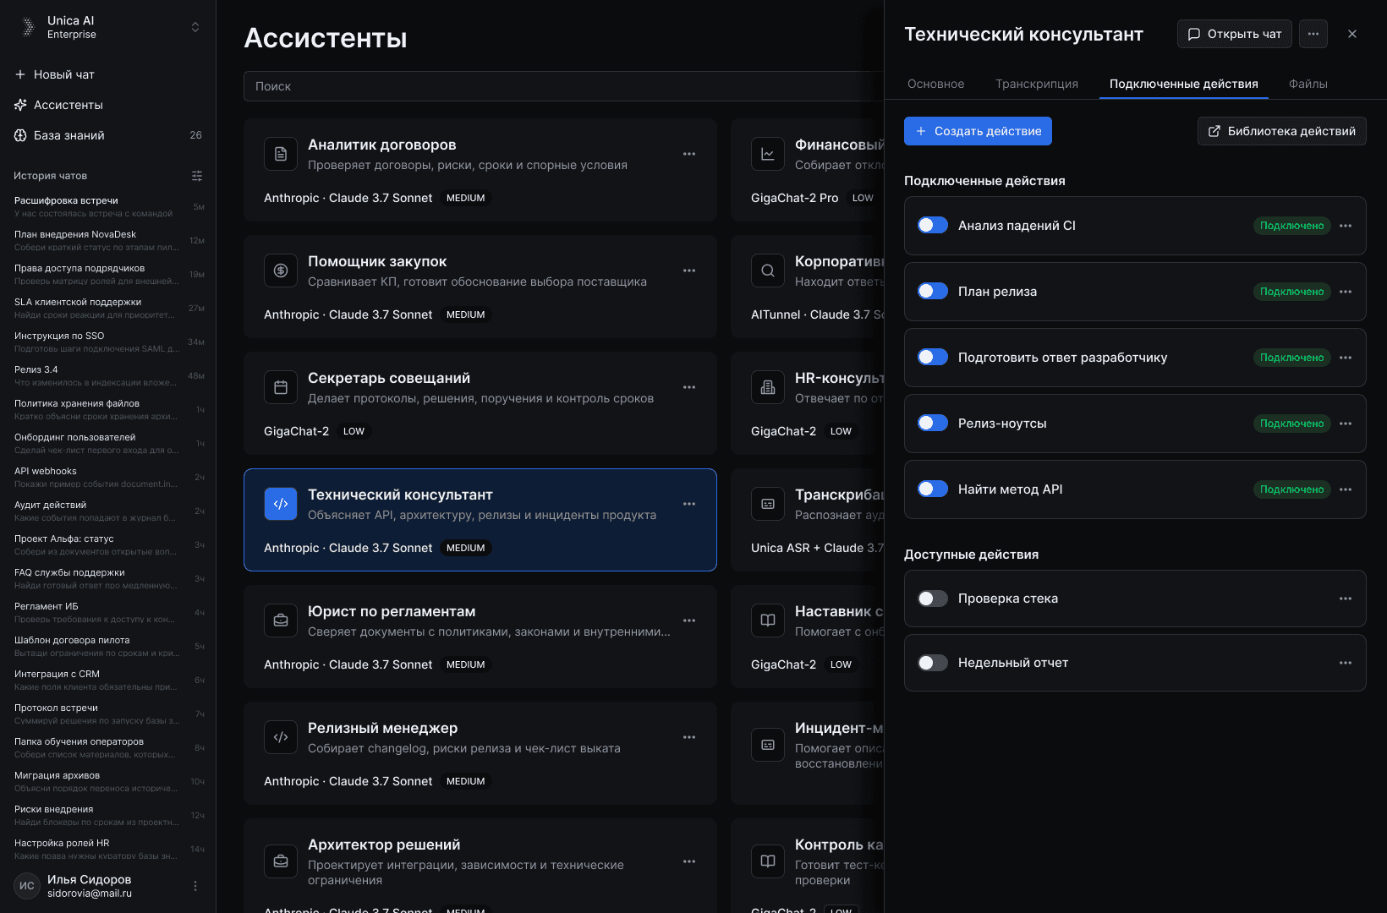Expand the Unica AI Enterprise workspace switcher
The width and height of the screenshot is (1387, 913).
point(195,27)
